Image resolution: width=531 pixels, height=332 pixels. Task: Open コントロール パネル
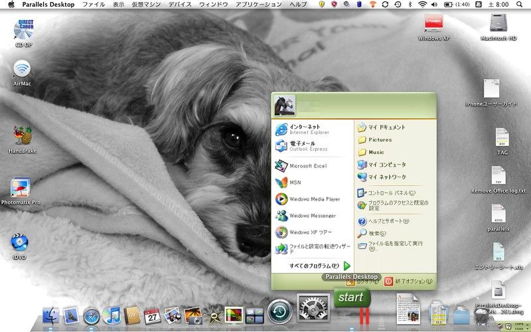[x=386, y=193]
